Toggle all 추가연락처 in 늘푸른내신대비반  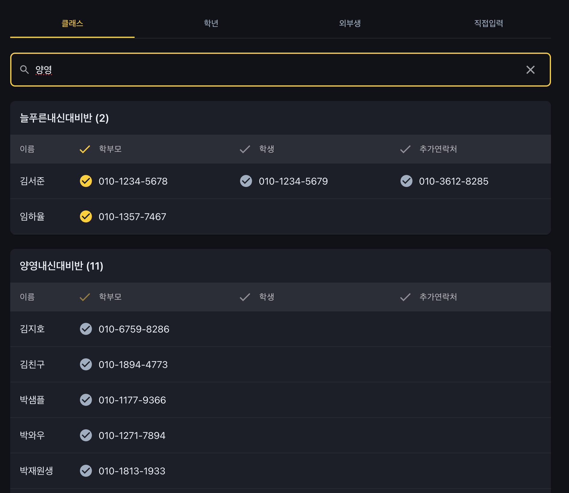(406, 149)
